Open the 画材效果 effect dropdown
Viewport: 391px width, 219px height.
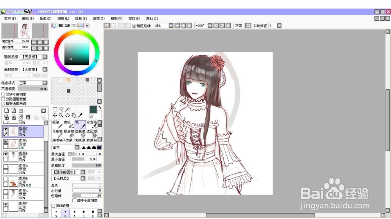[x=45, y=69]
